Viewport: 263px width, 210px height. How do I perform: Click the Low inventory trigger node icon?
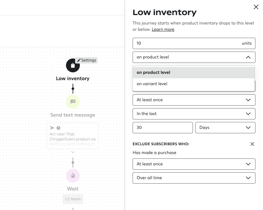[73, 65]
